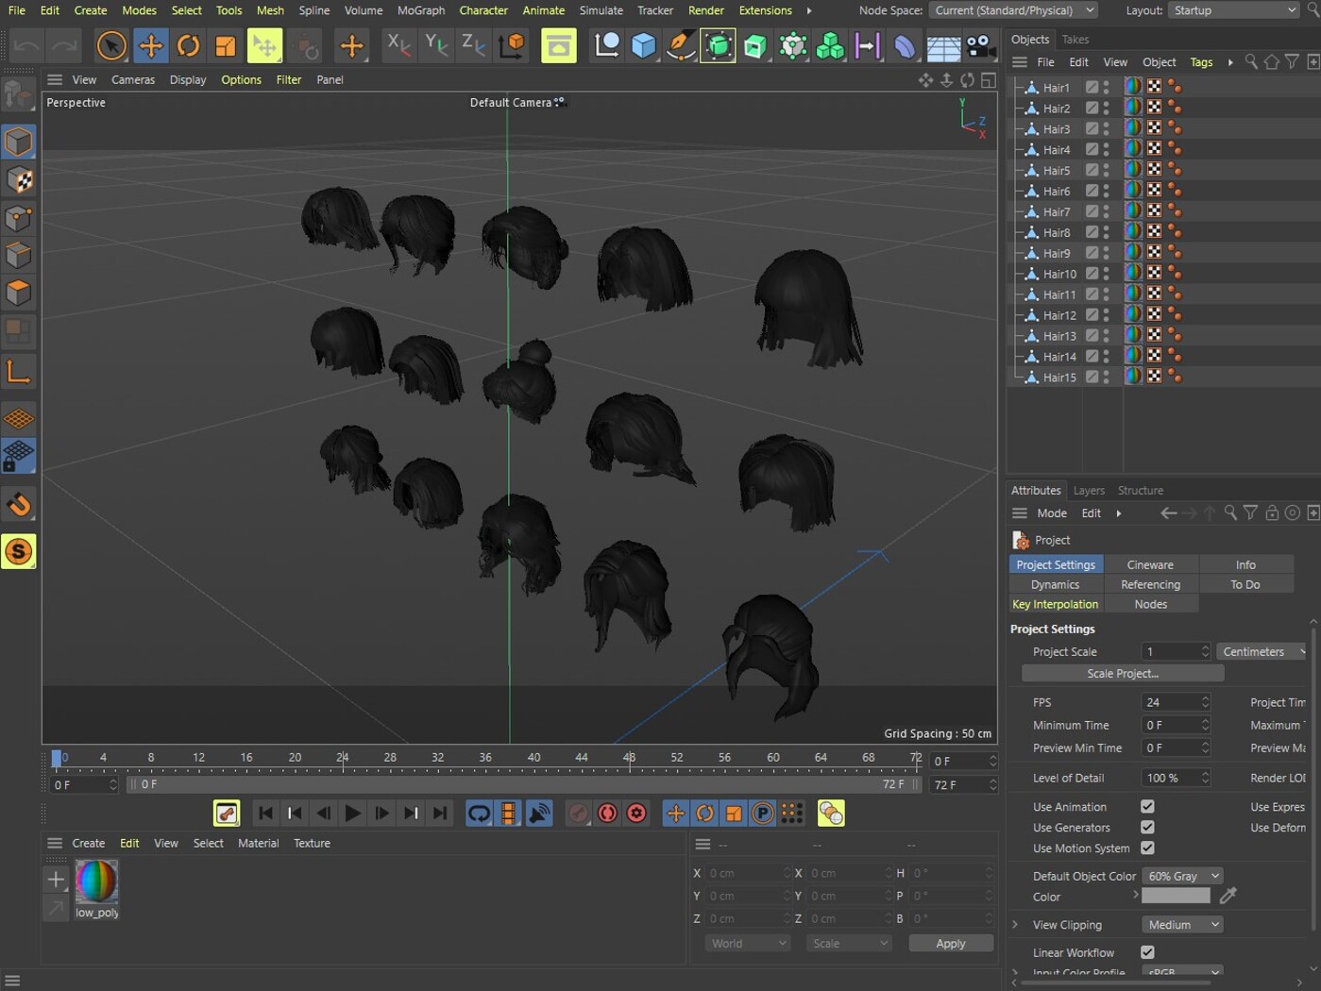Click the Scale Project button

tap(1122, 674)
